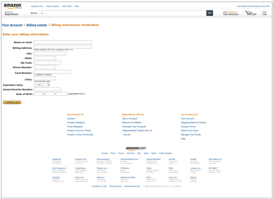The image size is (273, 199).
Task: Focus the Date of Birth month box
Action: [50, 94]
